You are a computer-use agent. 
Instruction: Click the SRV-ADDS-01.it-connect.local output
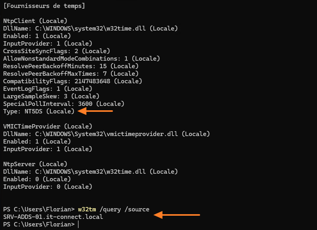pyautogui.click(x=53, y=217)
